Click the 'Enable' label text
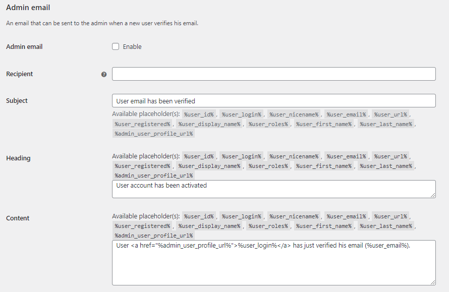Image resolution: width=449 pixels, height=292 pixels. point(132,47)
